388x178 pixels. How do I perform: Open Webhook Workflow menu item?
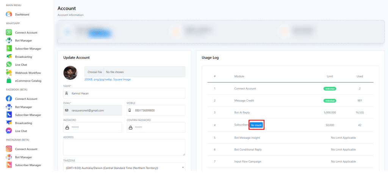28,73
